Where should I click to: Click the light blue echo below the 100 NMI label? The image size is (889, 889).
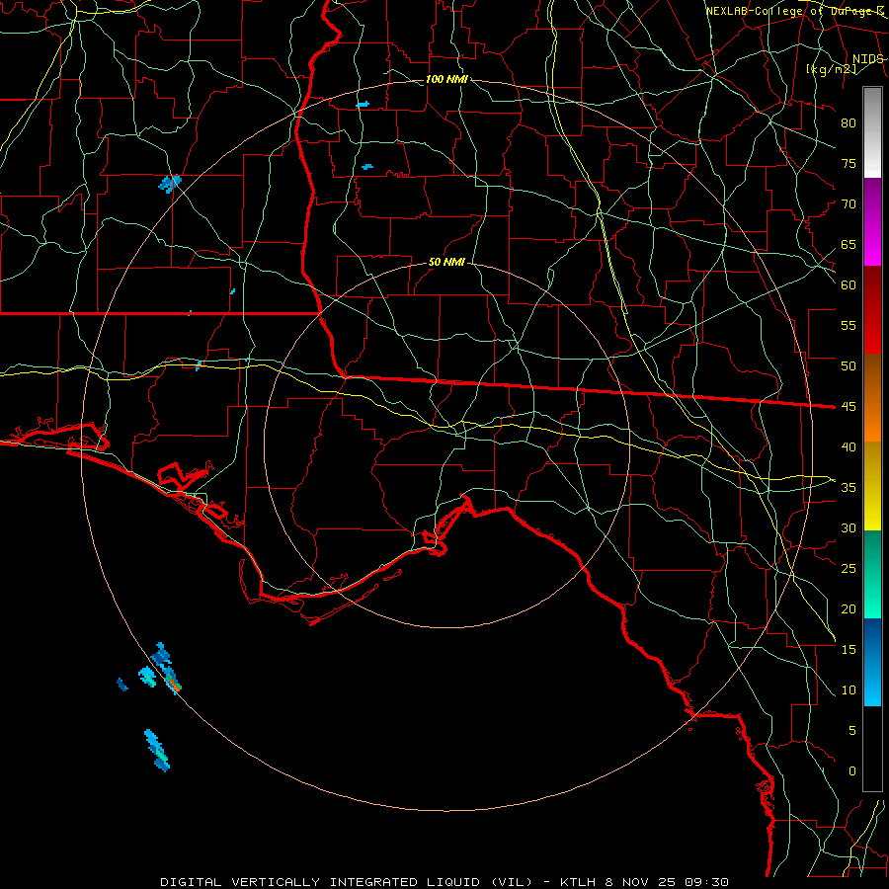tap(363, 105)
